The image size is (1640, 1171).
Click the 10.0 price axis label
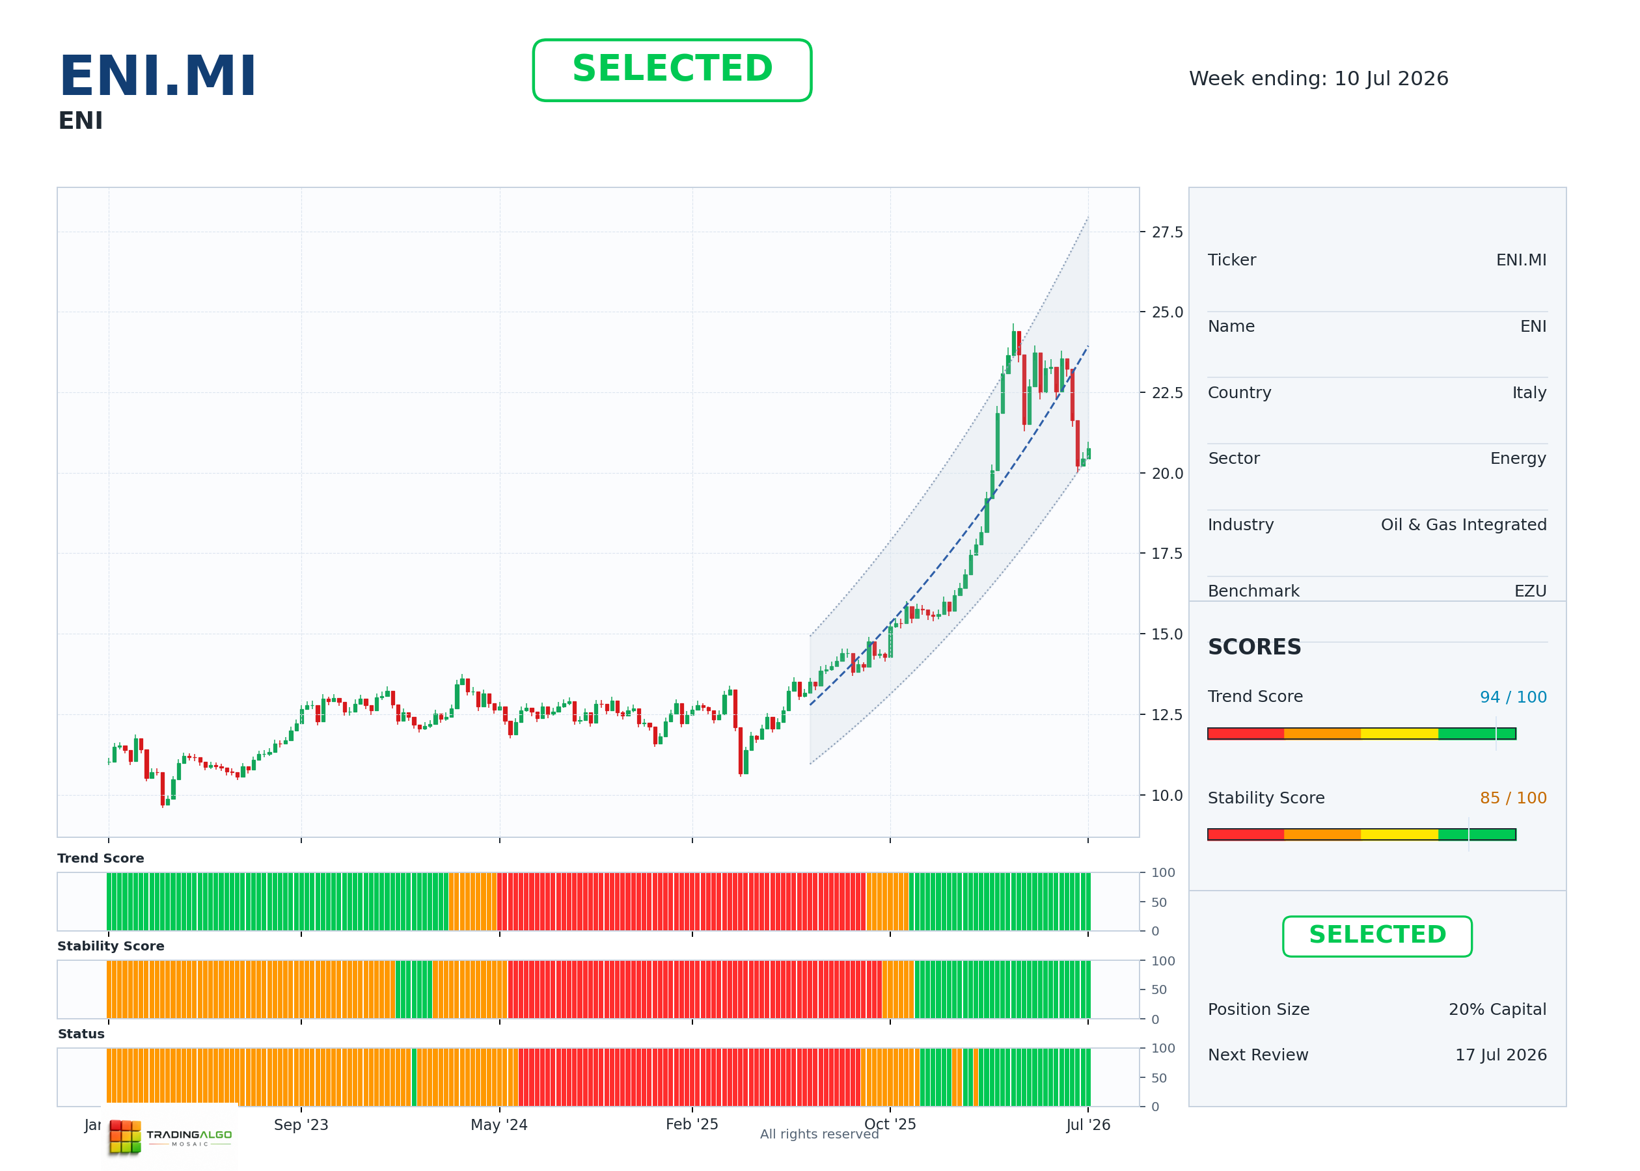pyautogui.click(x=1167, y=796)
